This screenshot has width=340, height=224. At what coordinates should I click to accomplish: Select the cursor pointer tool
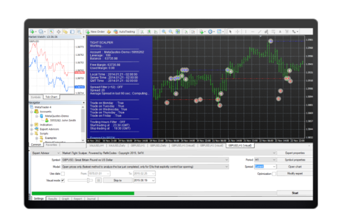[230, 32]
